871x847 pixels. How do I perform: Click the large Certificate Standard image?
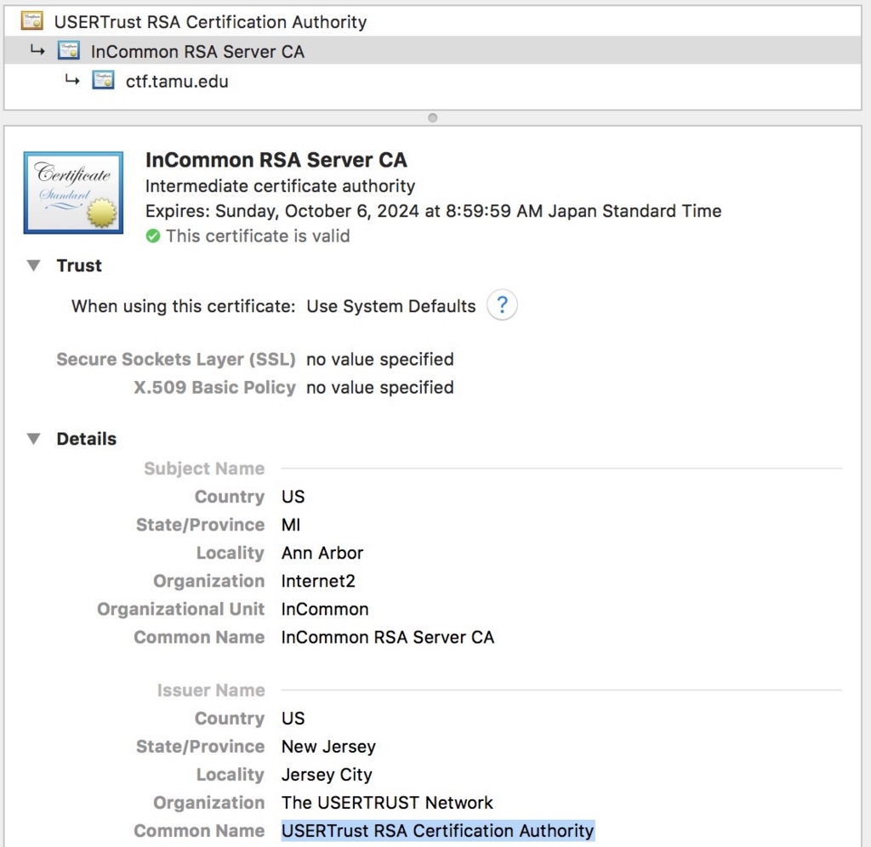click(73, 193)
